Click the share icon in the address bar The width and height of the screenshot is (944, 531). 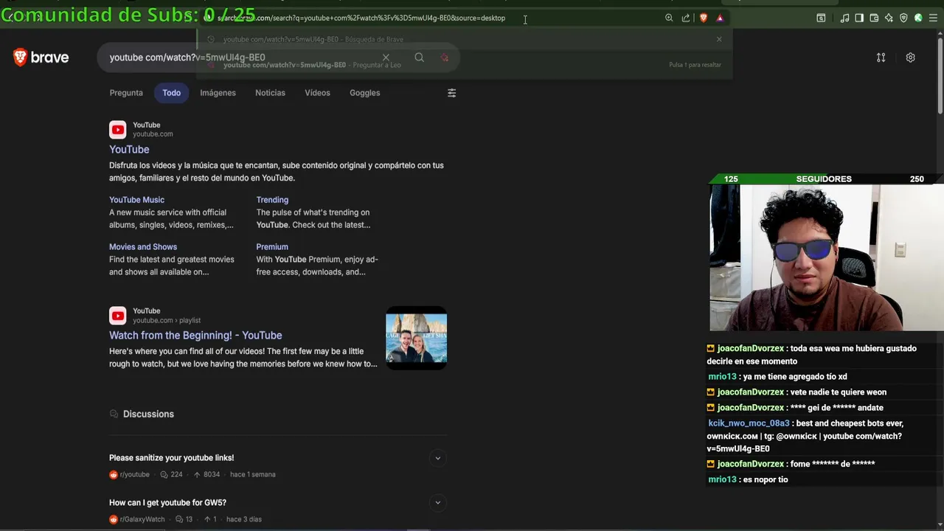(x=686, y=18)
